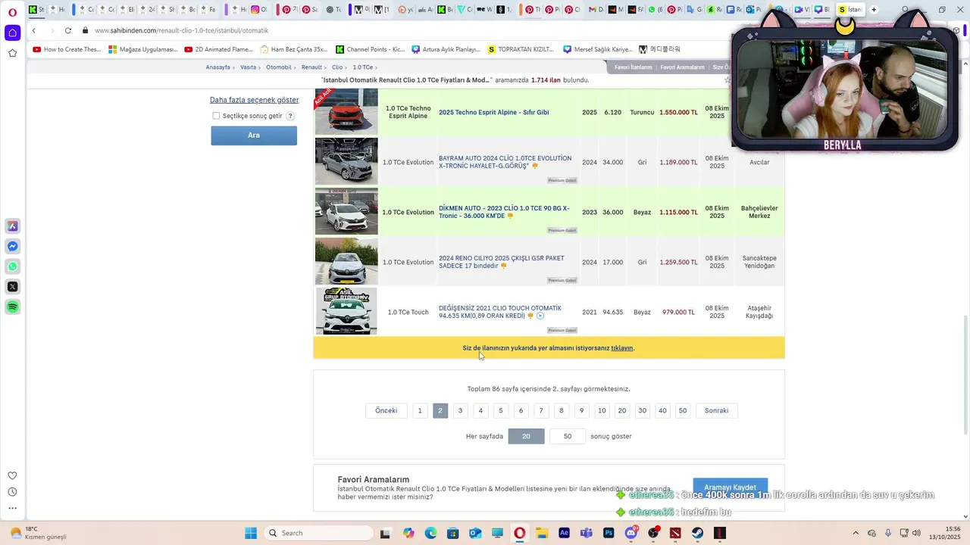Viewport: 970px width, 545px height.
Task: Open browsing history clock icon in sidebar
Action: coord(12,492)
